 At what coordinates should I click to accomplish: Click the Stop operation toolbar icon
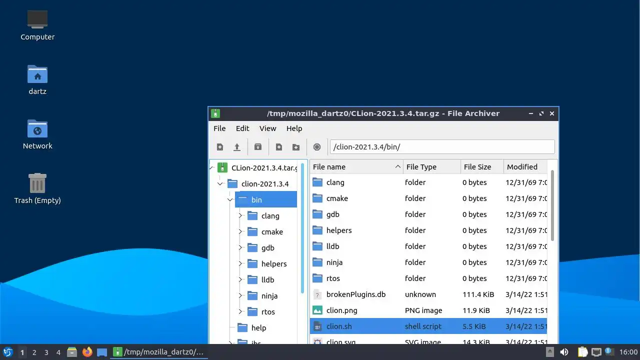[x=317, y=147]
